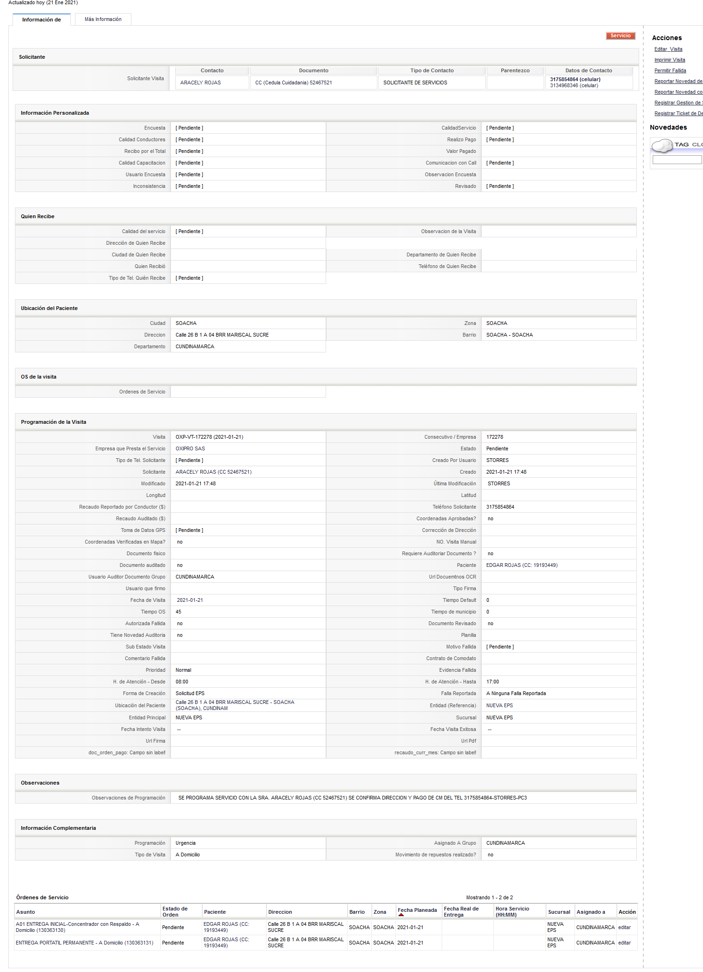Click phone 3175854864 (celular) in Datos de Contacto
This screenshot has height=972, width=703.
575,79
